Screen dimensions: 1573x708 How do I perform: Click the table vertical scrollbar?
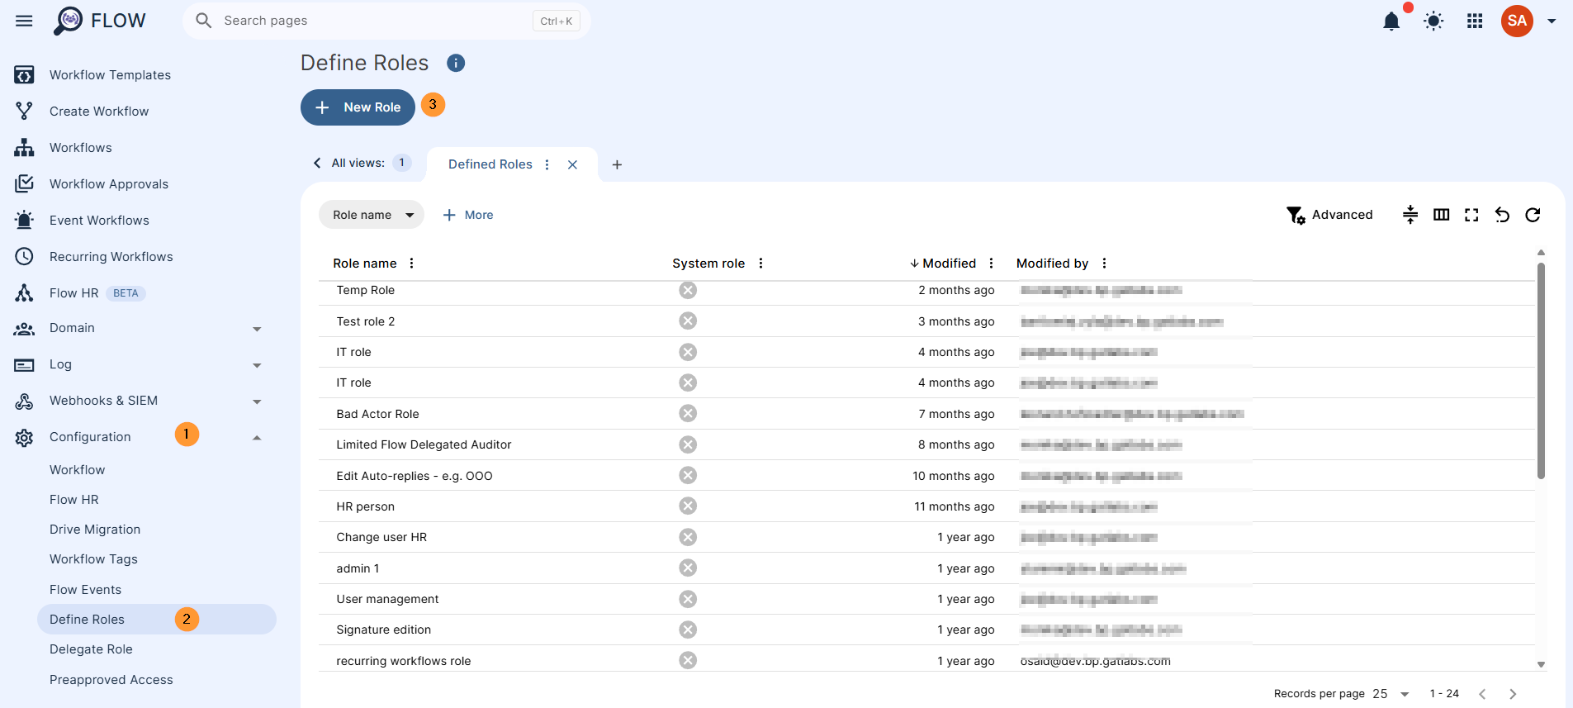[1541, 370]
